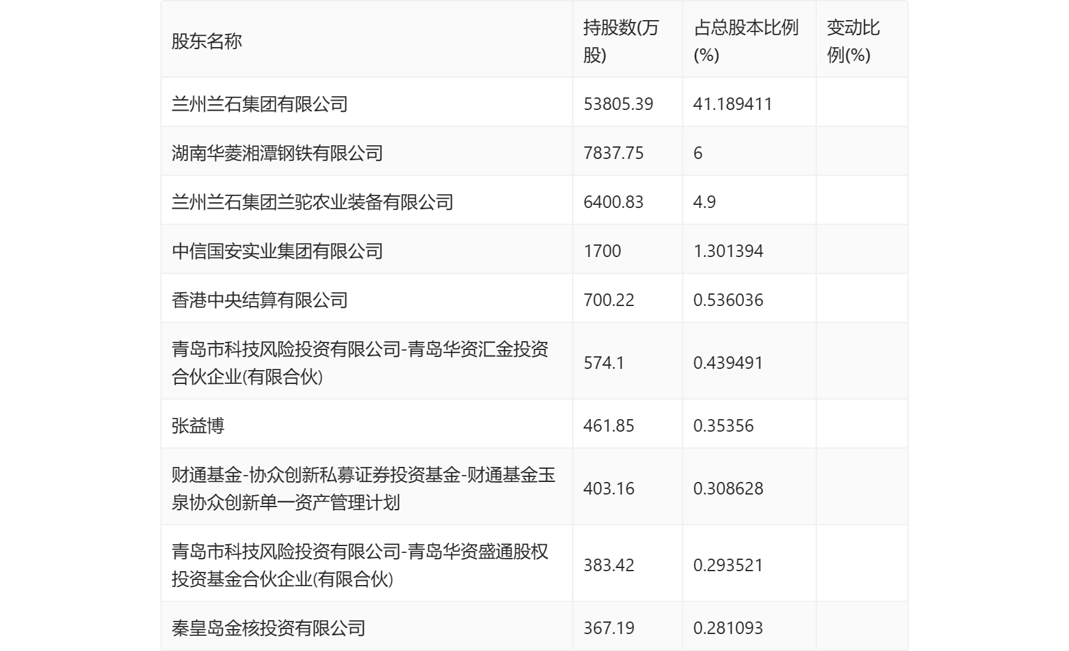Click the 367.19 shareholding value
1069x651 pixels.
(609, 628)
